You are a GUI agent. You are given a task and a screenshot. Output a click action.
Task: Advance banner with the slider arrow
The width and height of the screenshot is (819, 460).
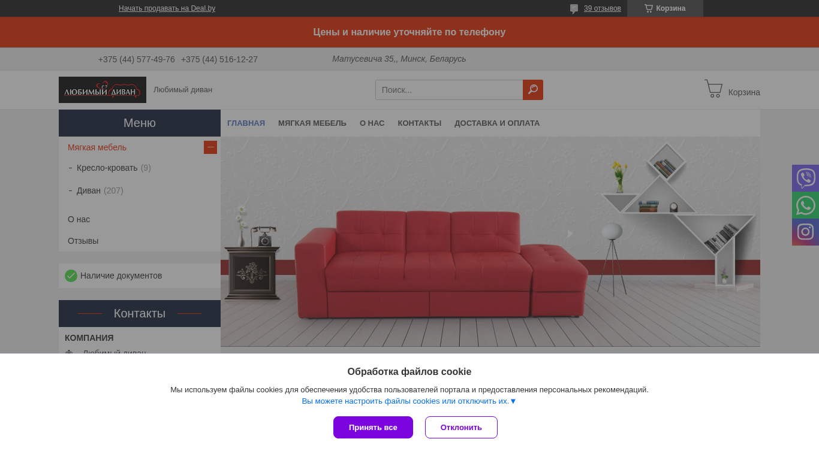[570, 234]
